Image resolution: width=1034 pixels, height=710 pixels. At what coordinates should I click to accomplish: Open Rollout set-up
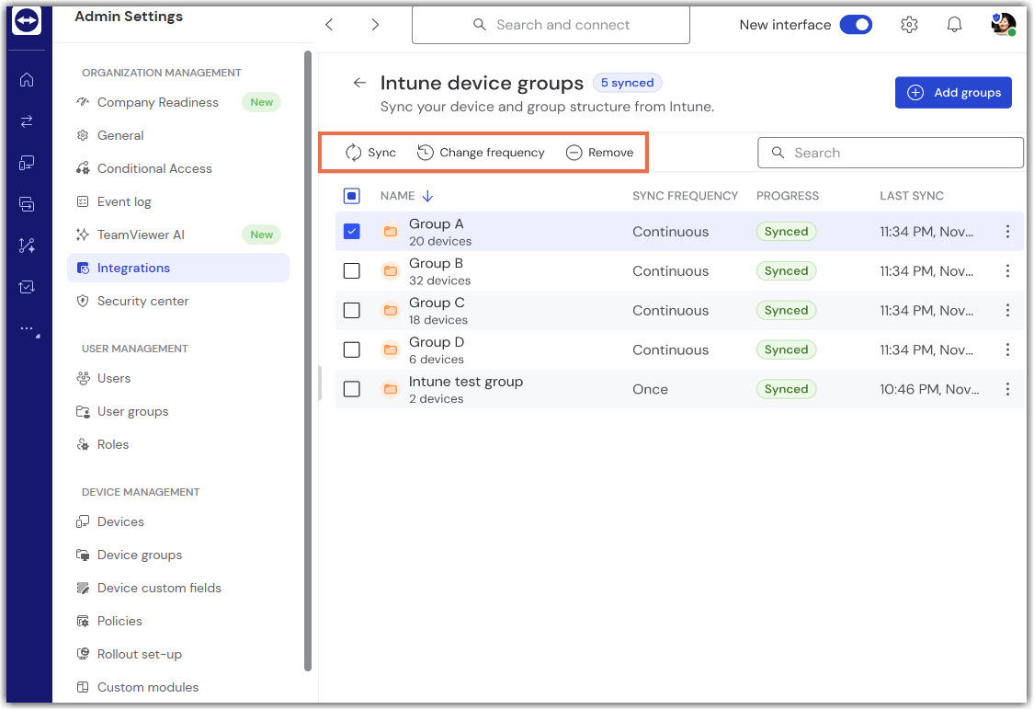[x=178, y=655]
